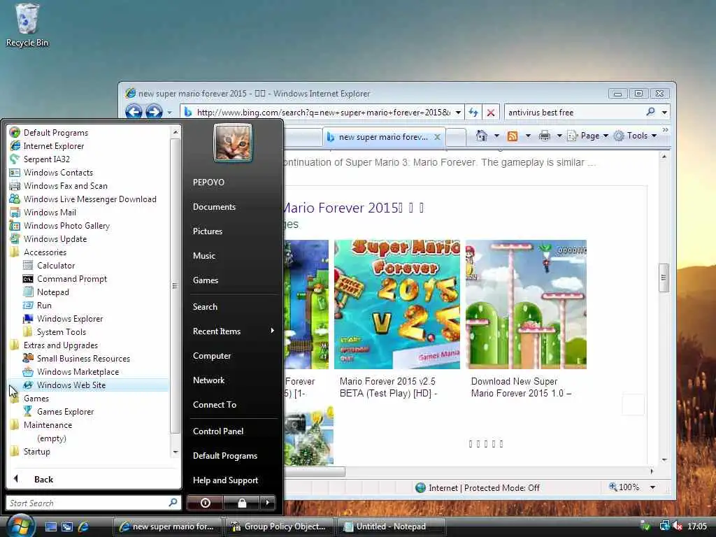Open Network from Start menu
The height and width of the screenshot is (537, 716).
coord(208,380)
